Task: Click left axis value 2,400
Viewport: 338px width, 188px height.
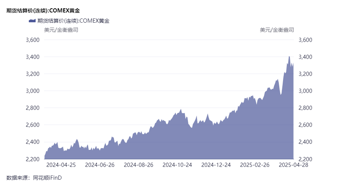Action: (33, 142)
